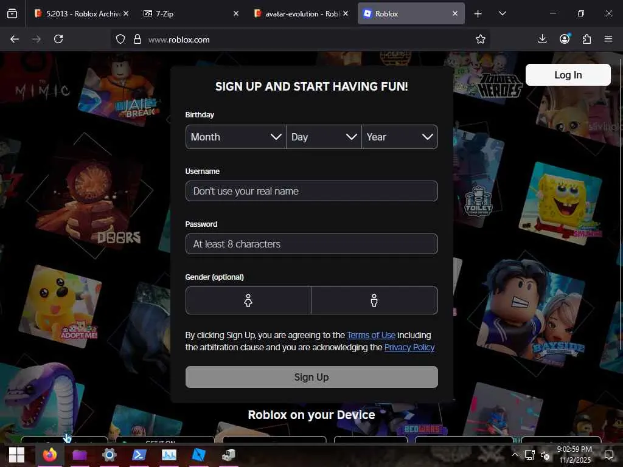Open network status tray icon
This screenshot has height=467, width=623.
click(x=530, y=455)
